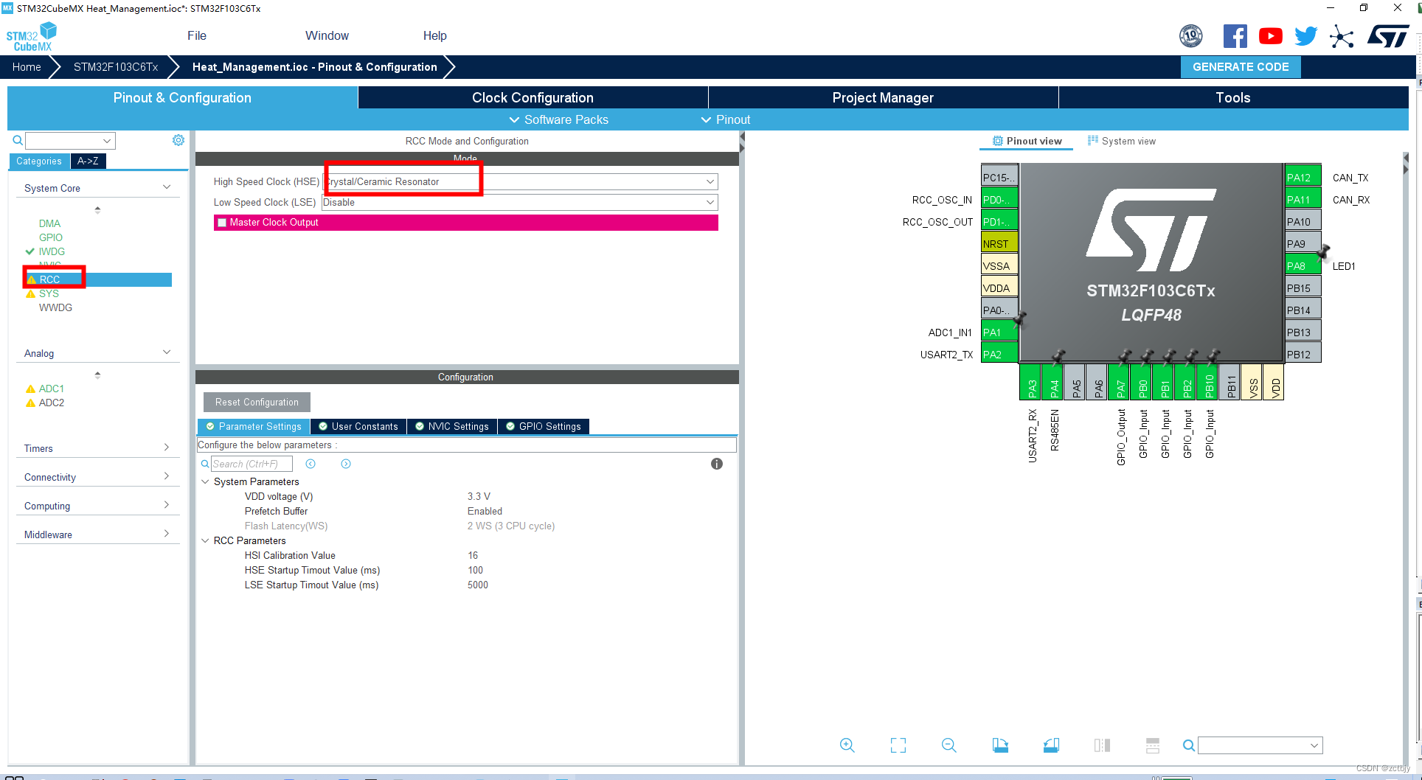Open the pin search combo box dropdown

(1314, 745)
